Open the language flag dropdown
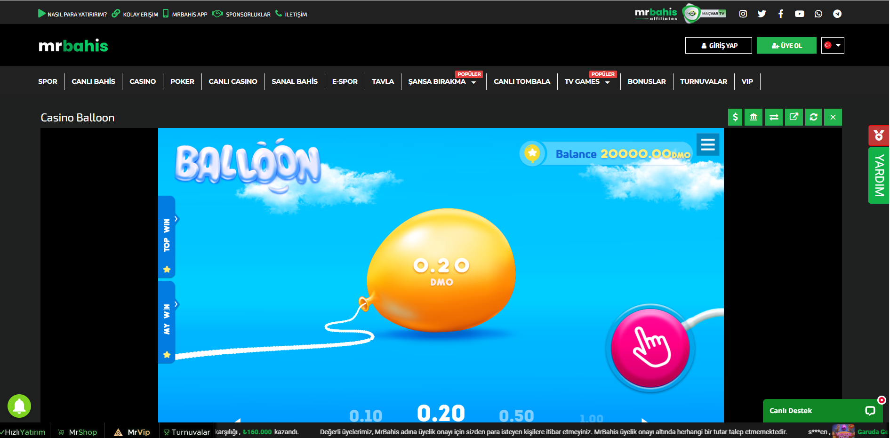 833,46
